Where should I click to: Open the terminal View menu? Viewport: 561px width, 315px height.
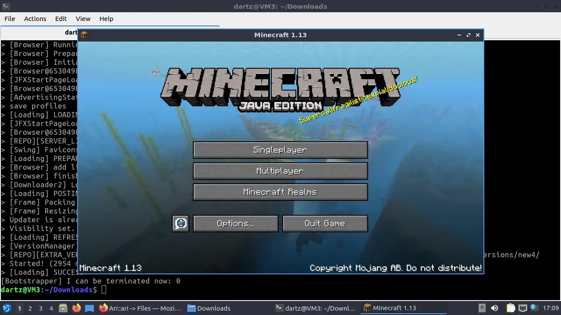click(83, 19)
